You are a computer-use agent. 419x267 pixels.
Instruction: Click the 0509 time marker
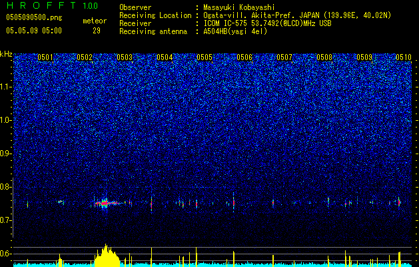[x=364, y=57]
